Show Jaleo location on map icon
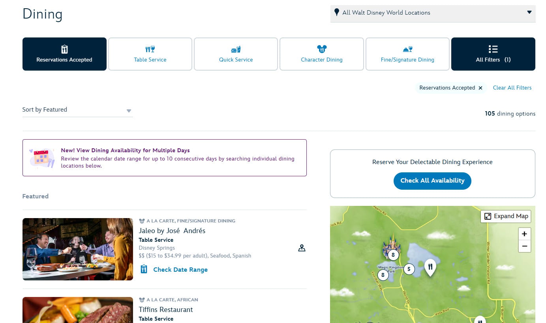This screenshot has height=323, width=546. (302, 248)
